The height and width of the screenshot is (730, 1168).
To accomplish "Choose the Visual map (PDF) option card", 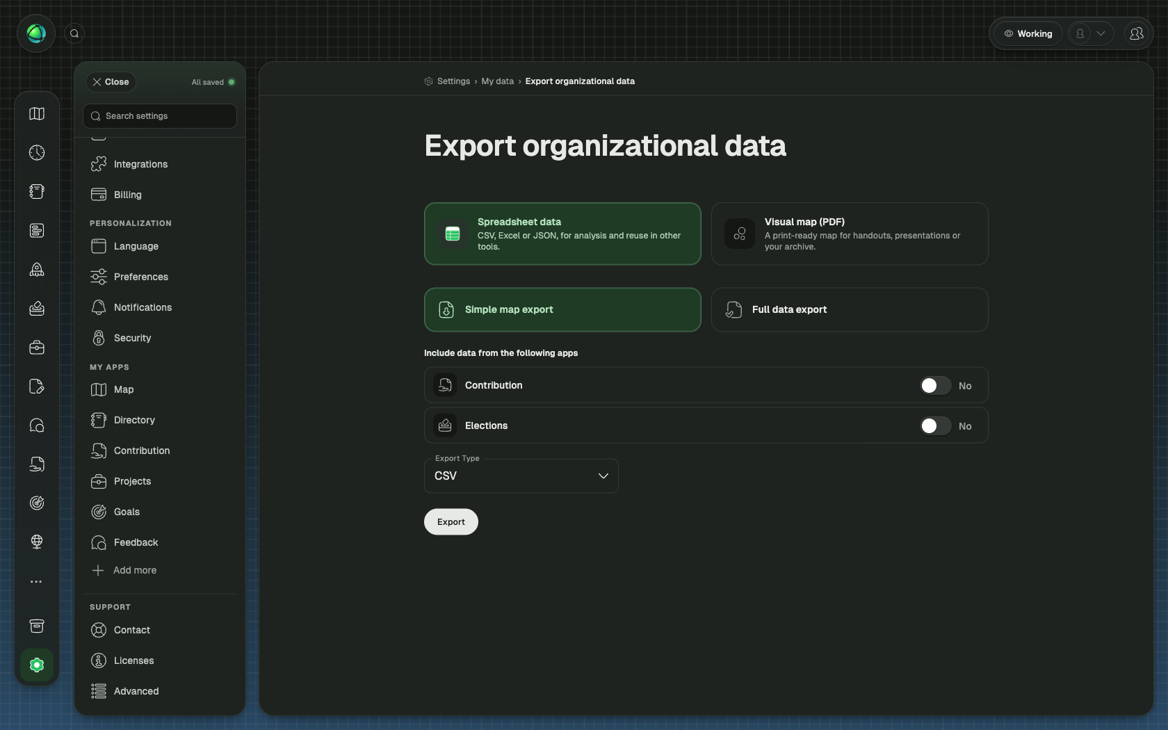I will 850,234.
